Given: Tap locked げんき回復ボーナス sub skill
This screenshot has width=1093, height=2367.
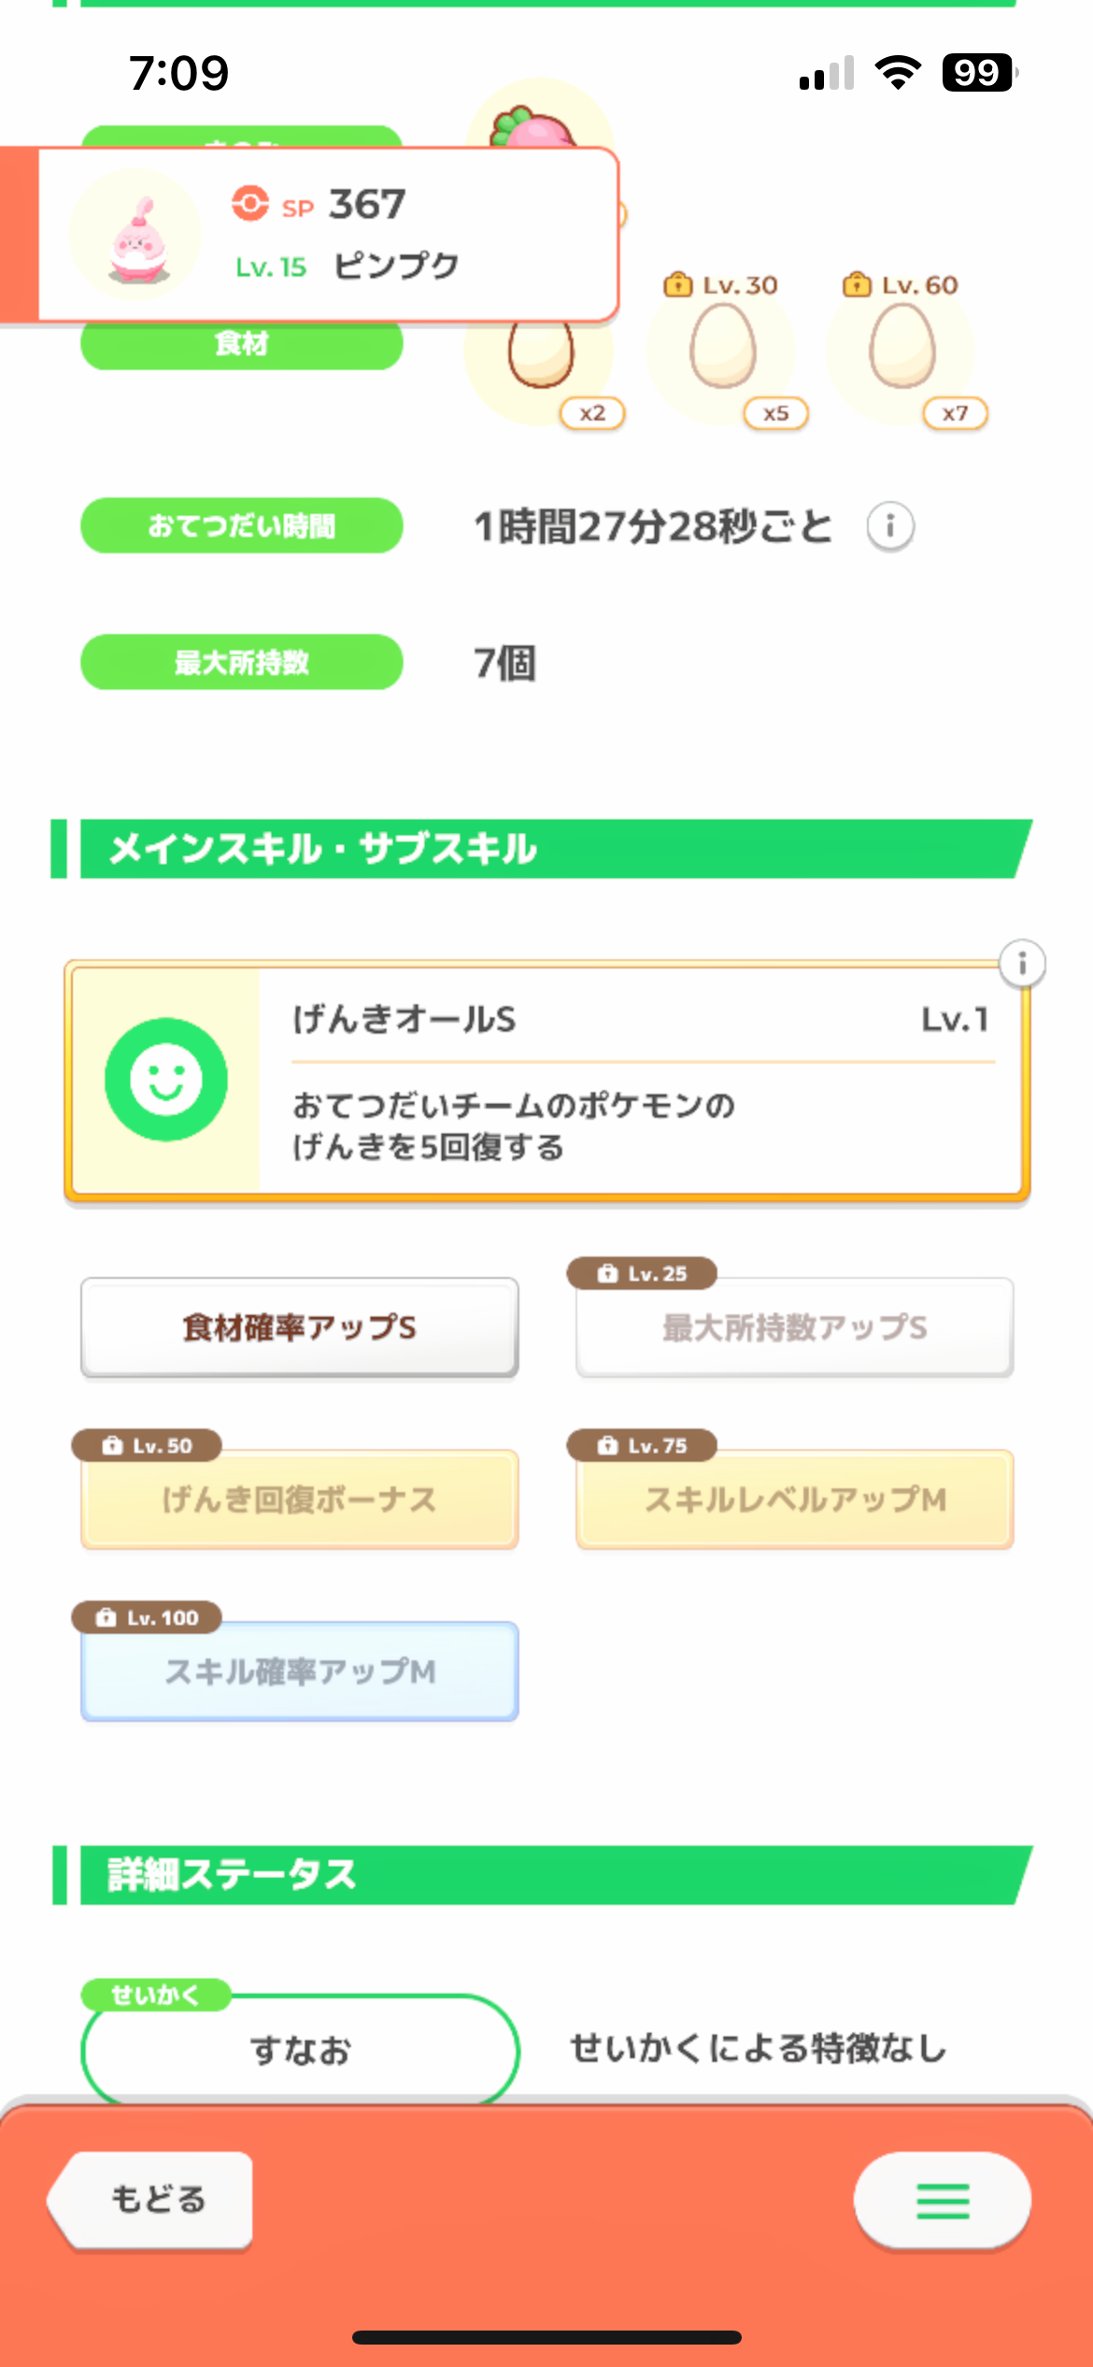Looking at the screenshot, I should pos(300,1499).
